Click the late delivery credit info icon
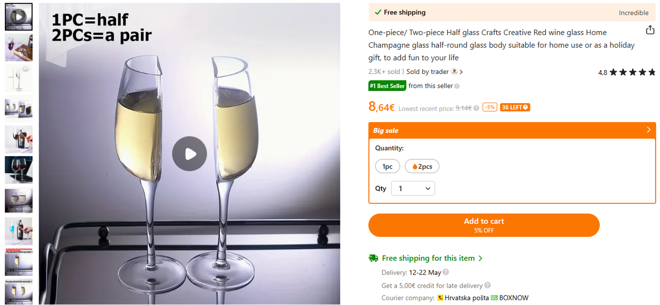 click(487, 285)
